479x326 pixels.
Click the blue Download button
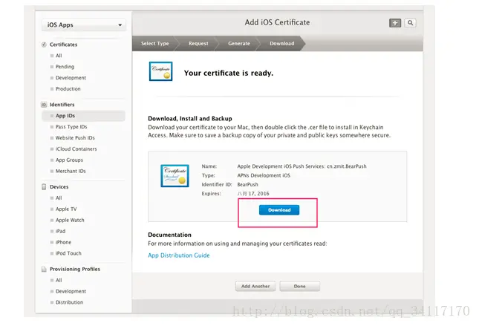[279, 210]
